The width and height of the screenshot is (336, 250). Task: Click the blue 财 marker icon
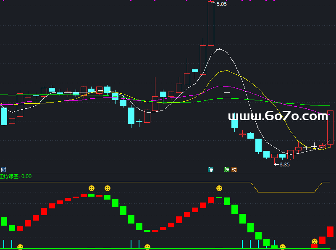click(x=3, y=170)
